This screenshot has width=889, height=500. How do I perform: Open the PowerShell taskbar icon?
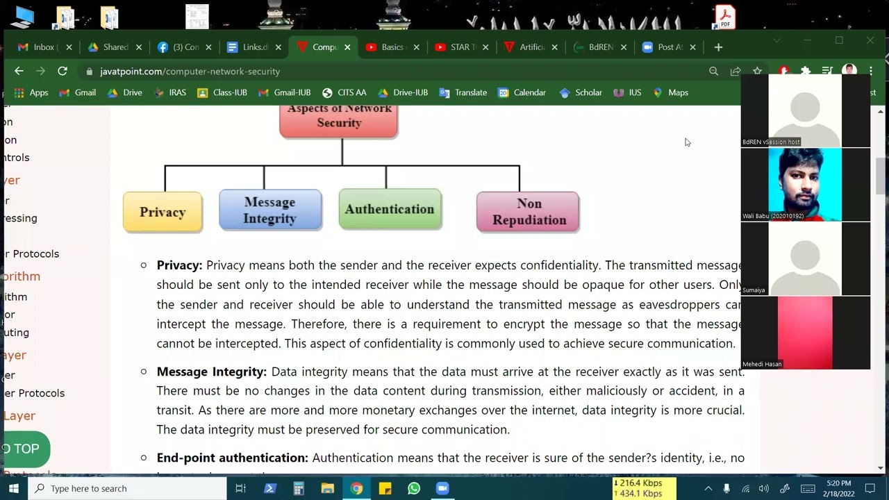[270, 488]
